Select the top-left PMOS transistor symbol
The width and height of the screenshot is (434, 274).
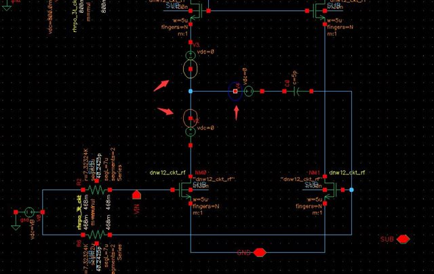[197, 11]
